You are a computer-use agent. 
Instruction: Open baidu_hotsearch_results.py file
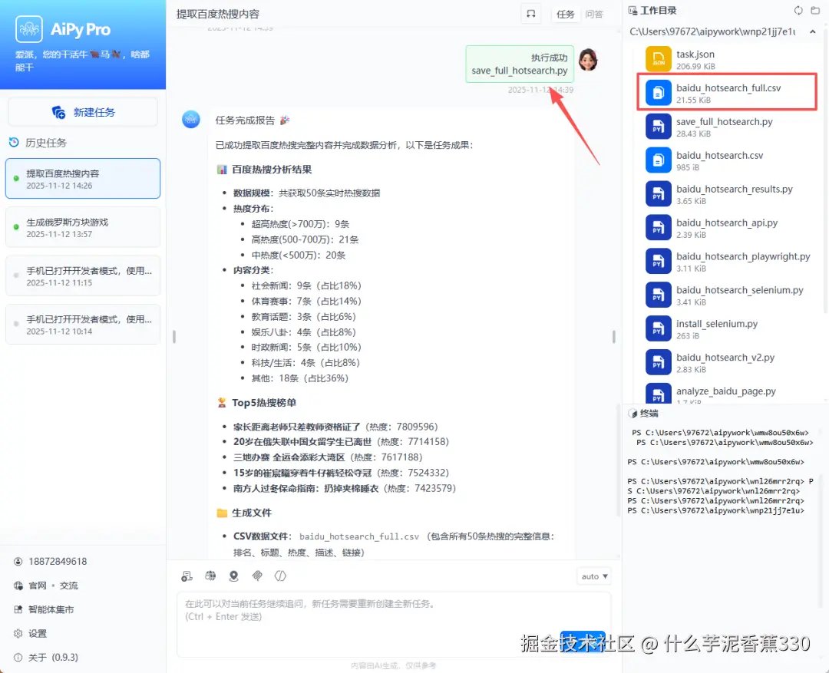[727, 194]
